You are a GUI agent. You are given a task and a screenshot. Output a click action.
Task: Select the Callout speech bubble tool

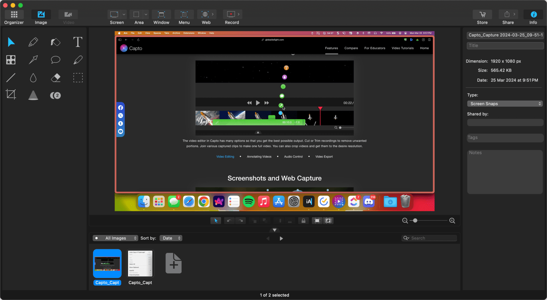click(55, 60)
